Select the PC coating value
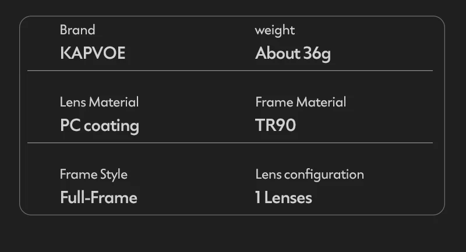466x252 pixels. [99, 126]
